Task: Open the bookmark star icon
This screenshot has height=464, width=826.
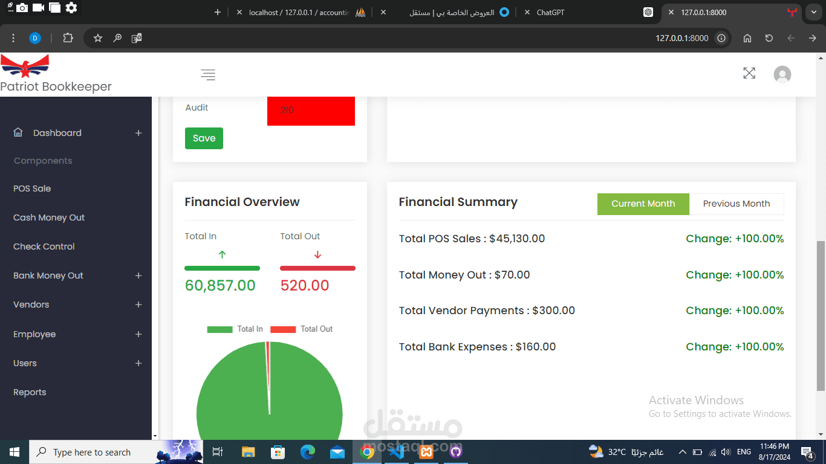Action: tap(97, 37)
